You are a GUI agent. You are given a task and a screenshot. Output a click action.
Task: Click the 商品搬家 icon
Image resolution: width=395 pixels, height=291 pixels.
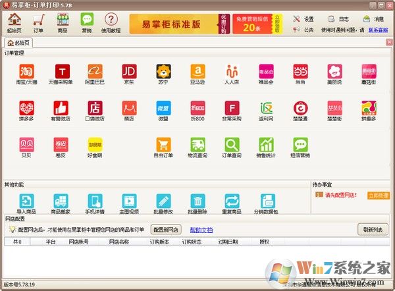[61, 201]
